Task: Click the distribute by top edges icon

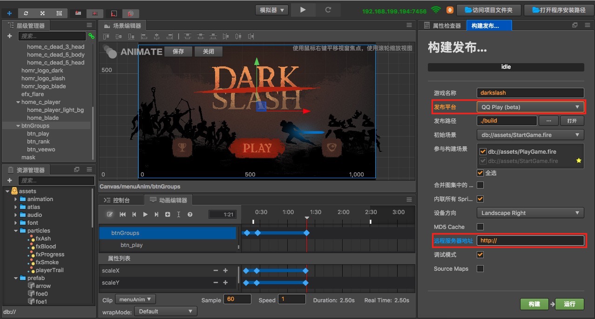Action: [x=188, y=36]
